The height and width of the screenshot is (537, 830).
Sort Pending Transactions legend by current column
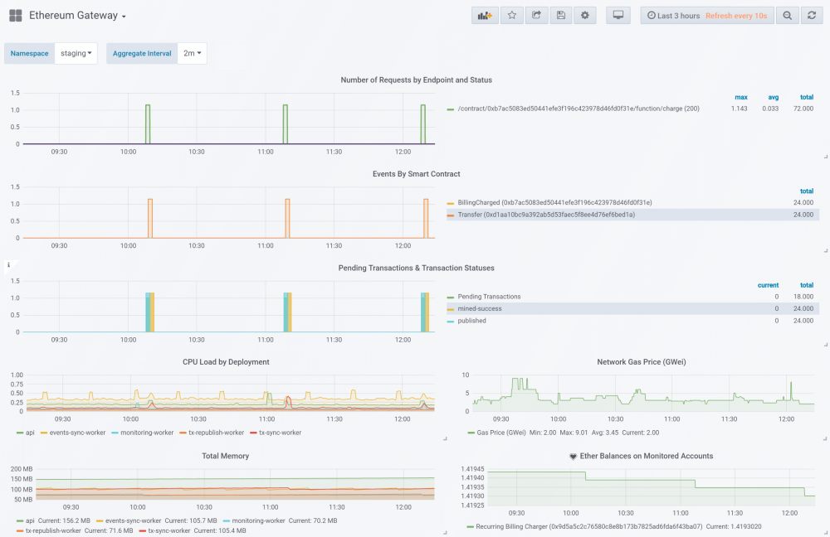tap(768, 285)
